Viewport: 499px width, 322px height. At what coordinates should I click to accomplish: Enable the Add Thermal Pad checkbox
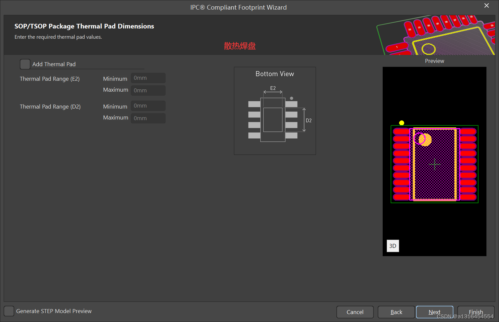click(x=25, y=64)
